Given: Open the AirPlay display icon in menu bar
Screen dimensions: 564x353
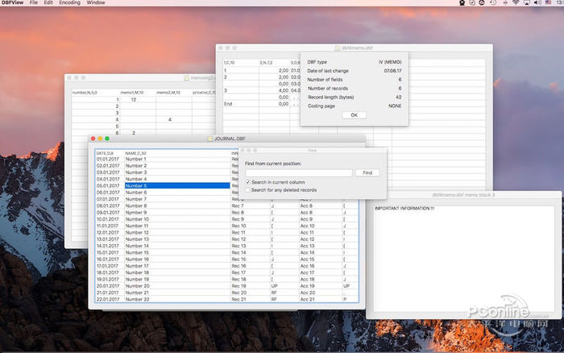Looking at the screenshot, I should (526, 2).
